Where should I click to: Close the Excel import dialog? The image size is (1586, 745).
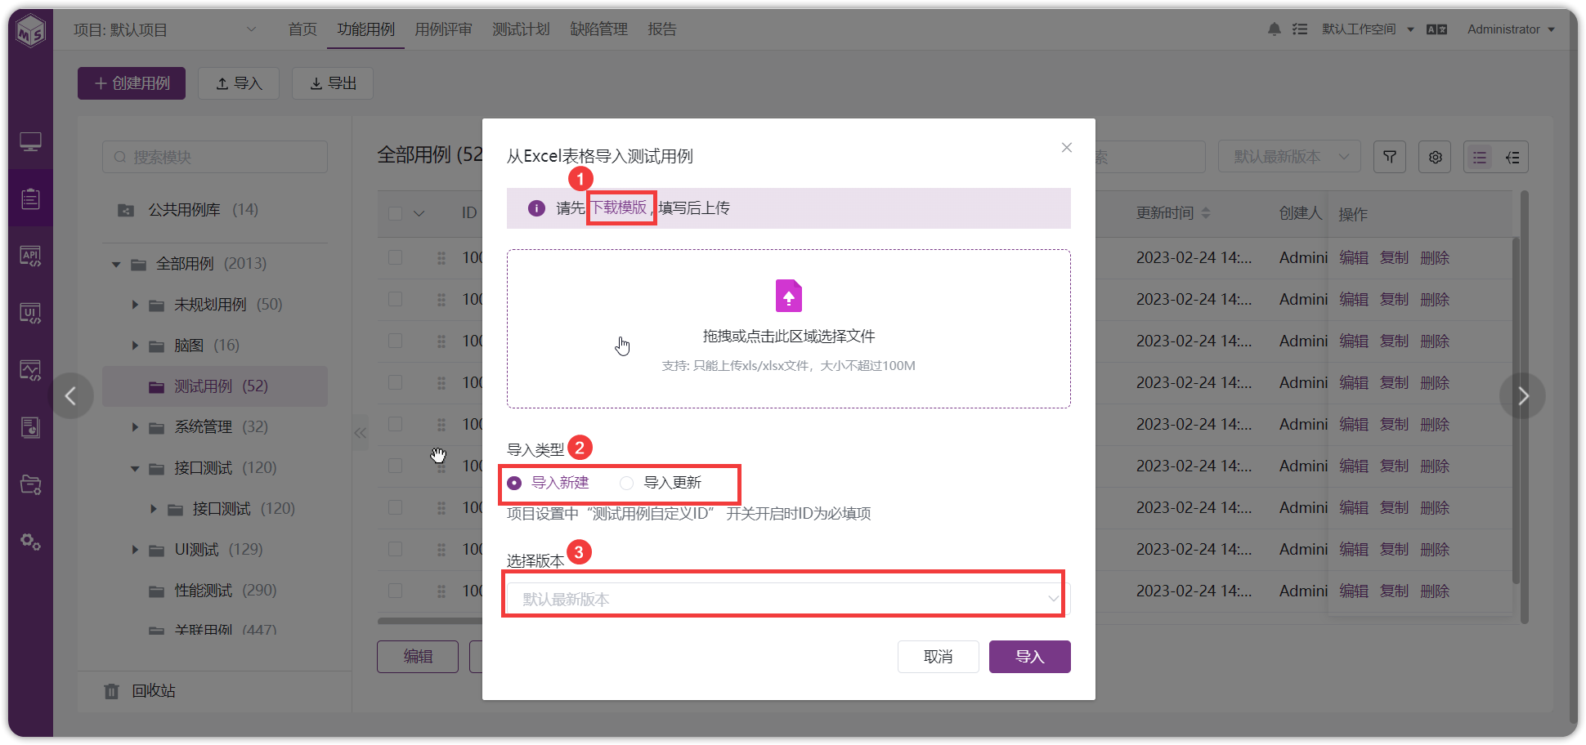1067,148
